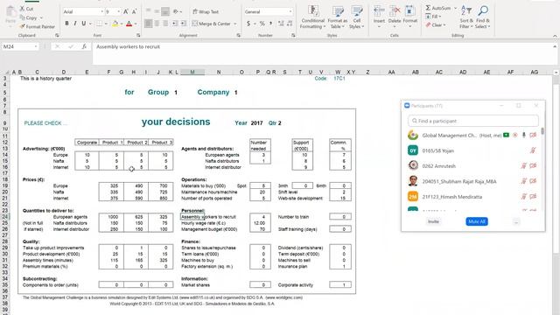560x315 pixels.
Task: Activate the Format Painter brush
Action: 22,26
